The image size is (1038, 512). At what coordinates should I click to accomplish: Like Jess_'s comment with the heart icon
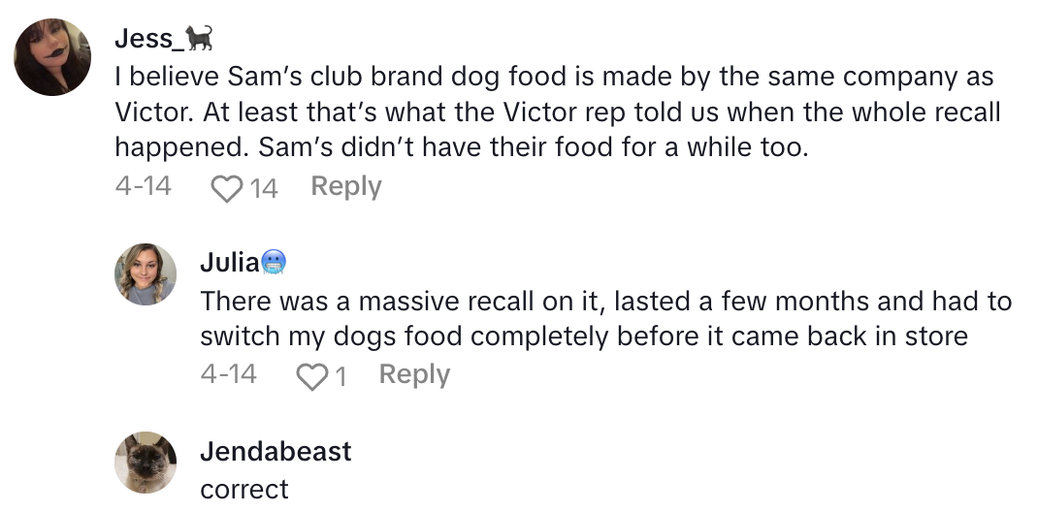pyautogui.click(x=227, y=187)
